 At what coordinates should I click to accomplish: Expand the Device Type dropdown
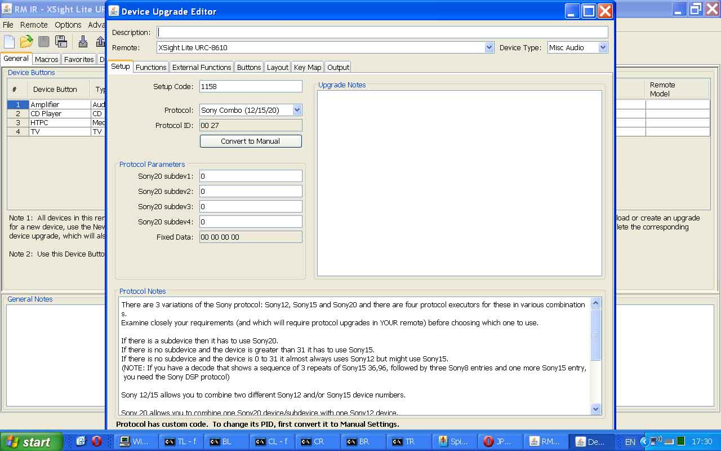point(603,48)
